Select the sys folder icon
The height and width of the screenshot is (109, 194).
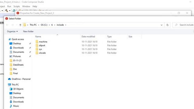[x=37, y=49]
